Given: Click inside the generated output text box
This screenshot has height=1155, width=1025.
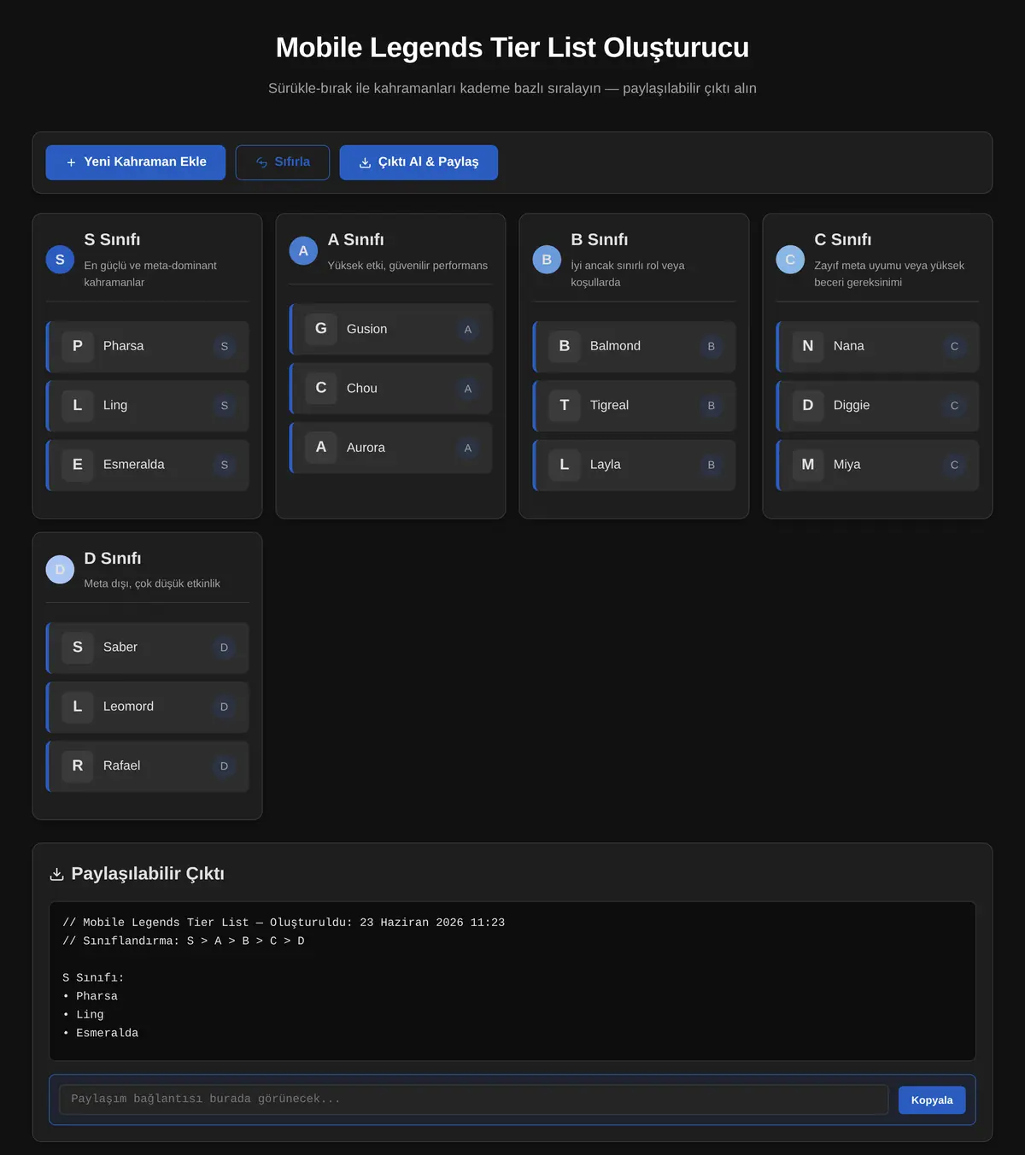Looking at the screenshot, I should (x=512, y=981).
